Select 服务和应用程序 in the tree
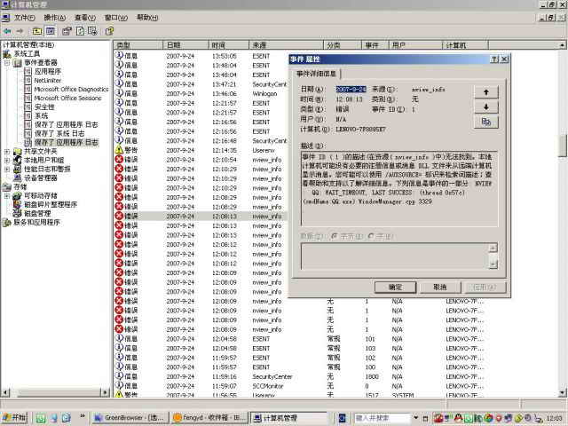The width and height of the screenshot is (568, 426). [x=36, y=222]
